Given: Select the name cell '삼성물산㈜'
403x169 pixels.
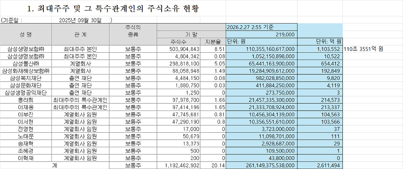Looking at the screenshot, I should pos(26,63).
